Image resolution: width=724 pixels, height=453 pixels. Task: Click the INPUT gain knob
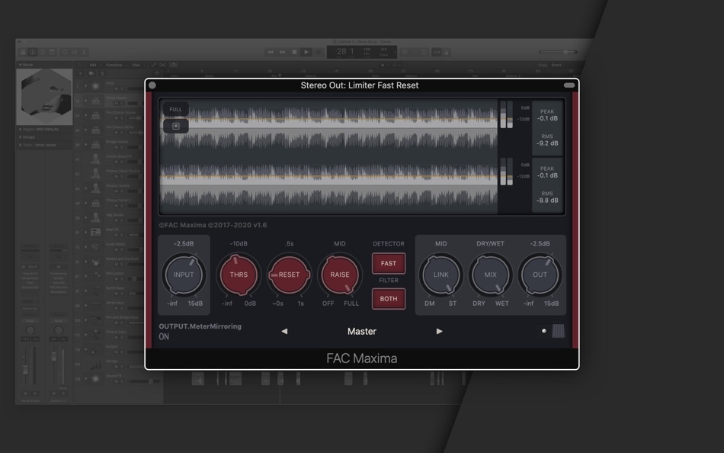click(x=184, y=275)
